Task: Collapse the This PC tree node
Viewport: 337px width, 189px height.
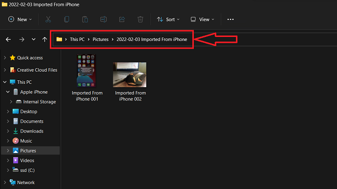Action: point(5,82)
